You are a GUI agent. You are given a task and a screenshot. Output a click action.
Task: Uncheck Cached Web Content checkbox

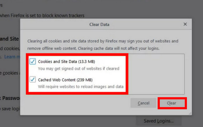coord(33,80)
